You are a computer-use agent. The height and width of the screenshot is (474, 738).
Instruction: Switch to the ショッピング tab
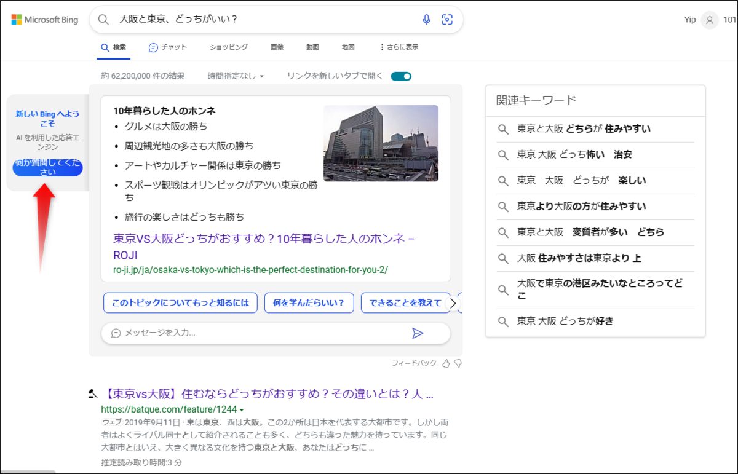click(x=229, y=47)
